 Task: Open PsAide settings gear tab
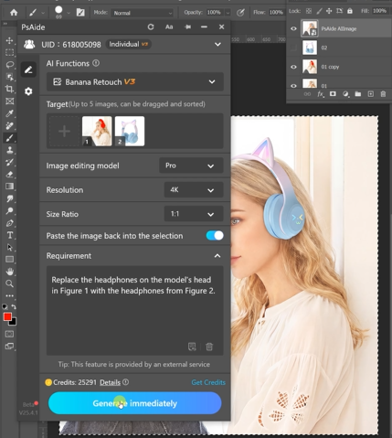point(28,91)
